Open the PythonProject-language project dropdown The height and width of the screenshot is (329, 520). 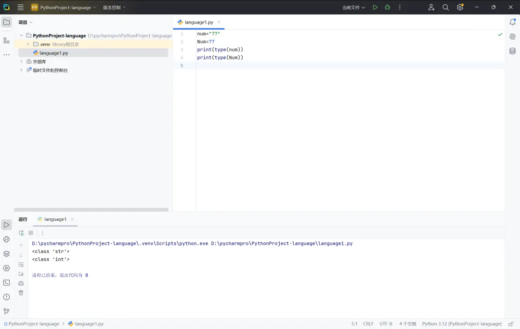(x=64, y=7)
